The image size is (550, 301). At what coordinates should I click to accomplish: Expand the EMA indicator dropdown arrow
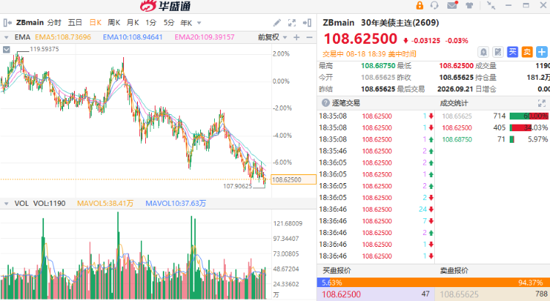[x=6, y=37]
